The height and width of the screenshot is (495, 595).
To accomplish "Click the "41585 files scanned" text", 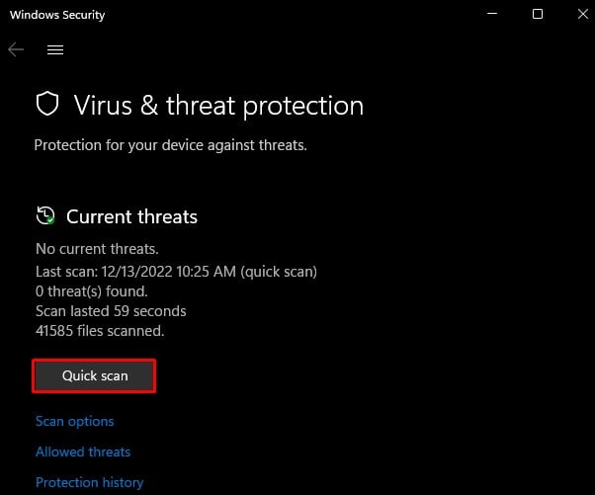I will click(x=100, y=331).
